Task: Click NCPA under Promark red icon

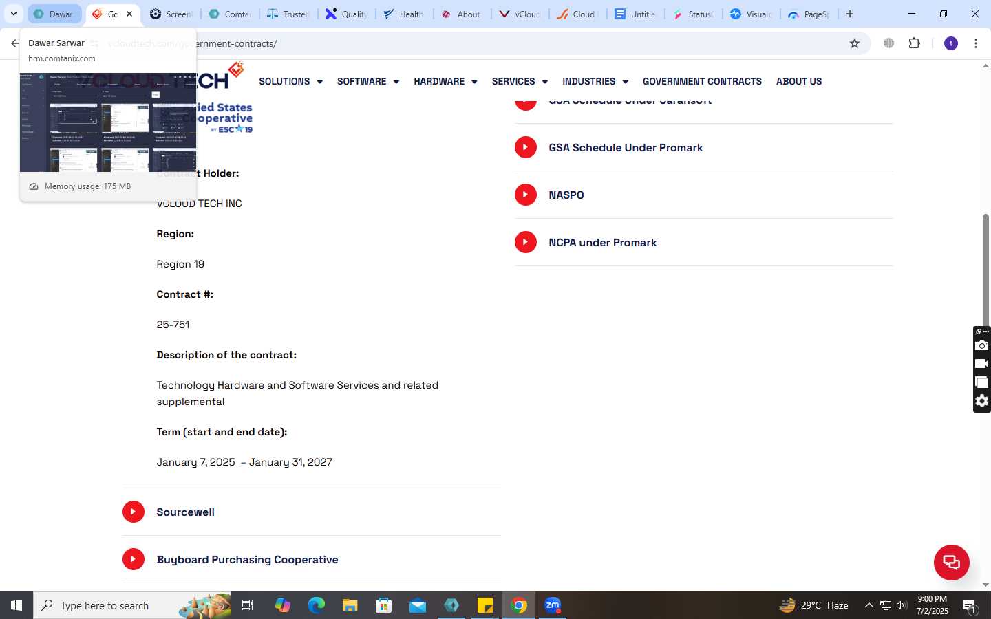Action: 526,242
